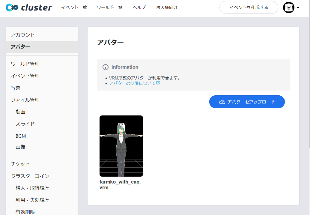Open 写真 in the sidebar
The image size is (310, 215).
42,88
